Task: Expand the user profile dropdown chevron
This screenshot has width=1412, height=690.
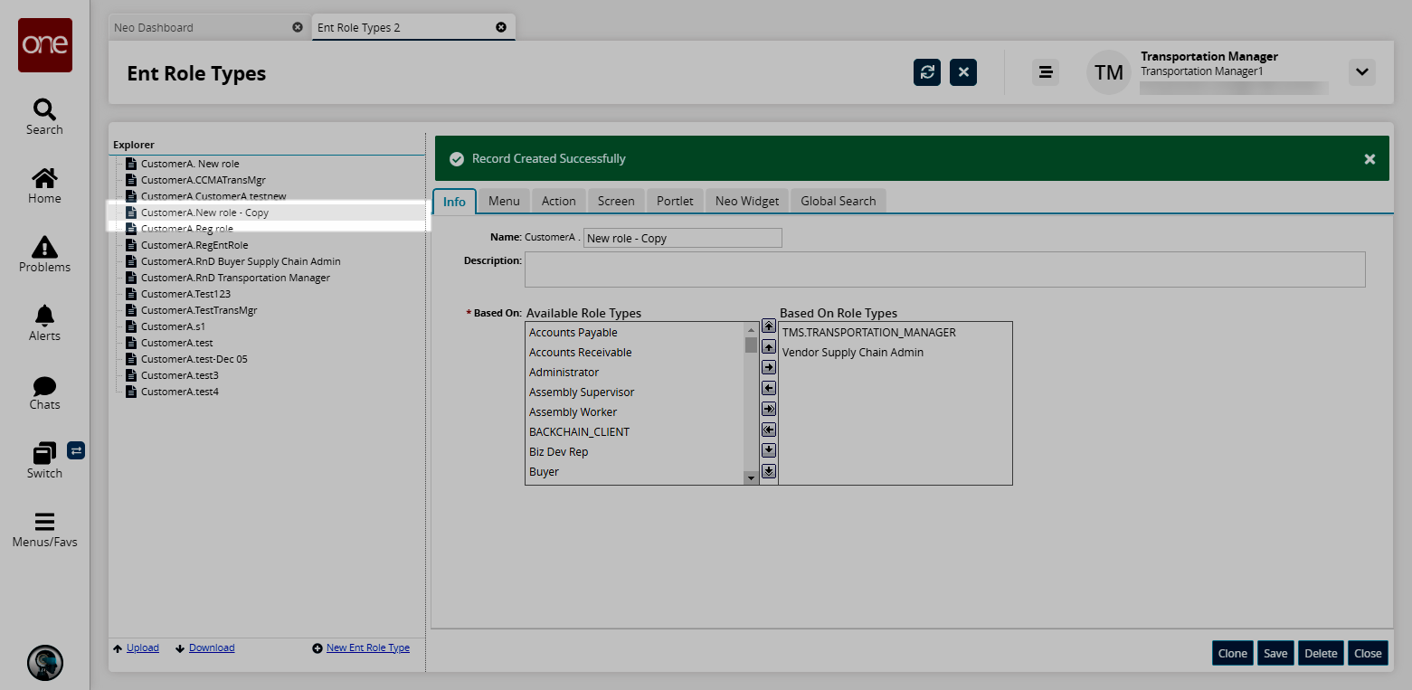Action: (1361, 72)
